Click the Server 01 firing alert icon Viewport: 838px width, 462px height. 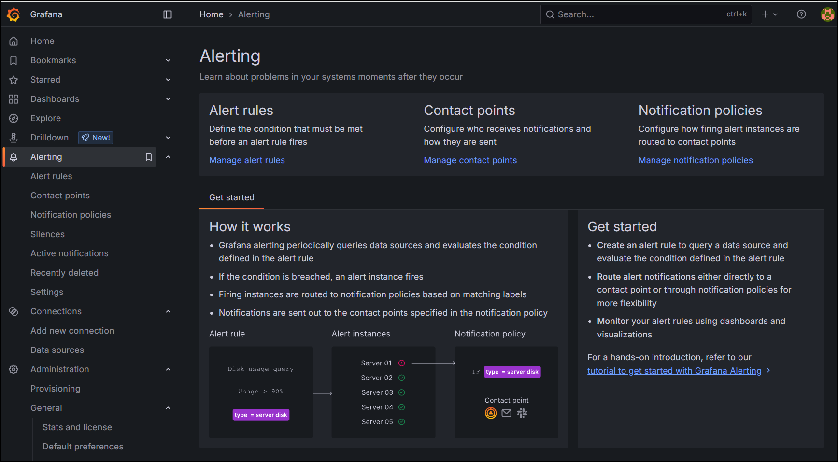click(x=401, y=363)
